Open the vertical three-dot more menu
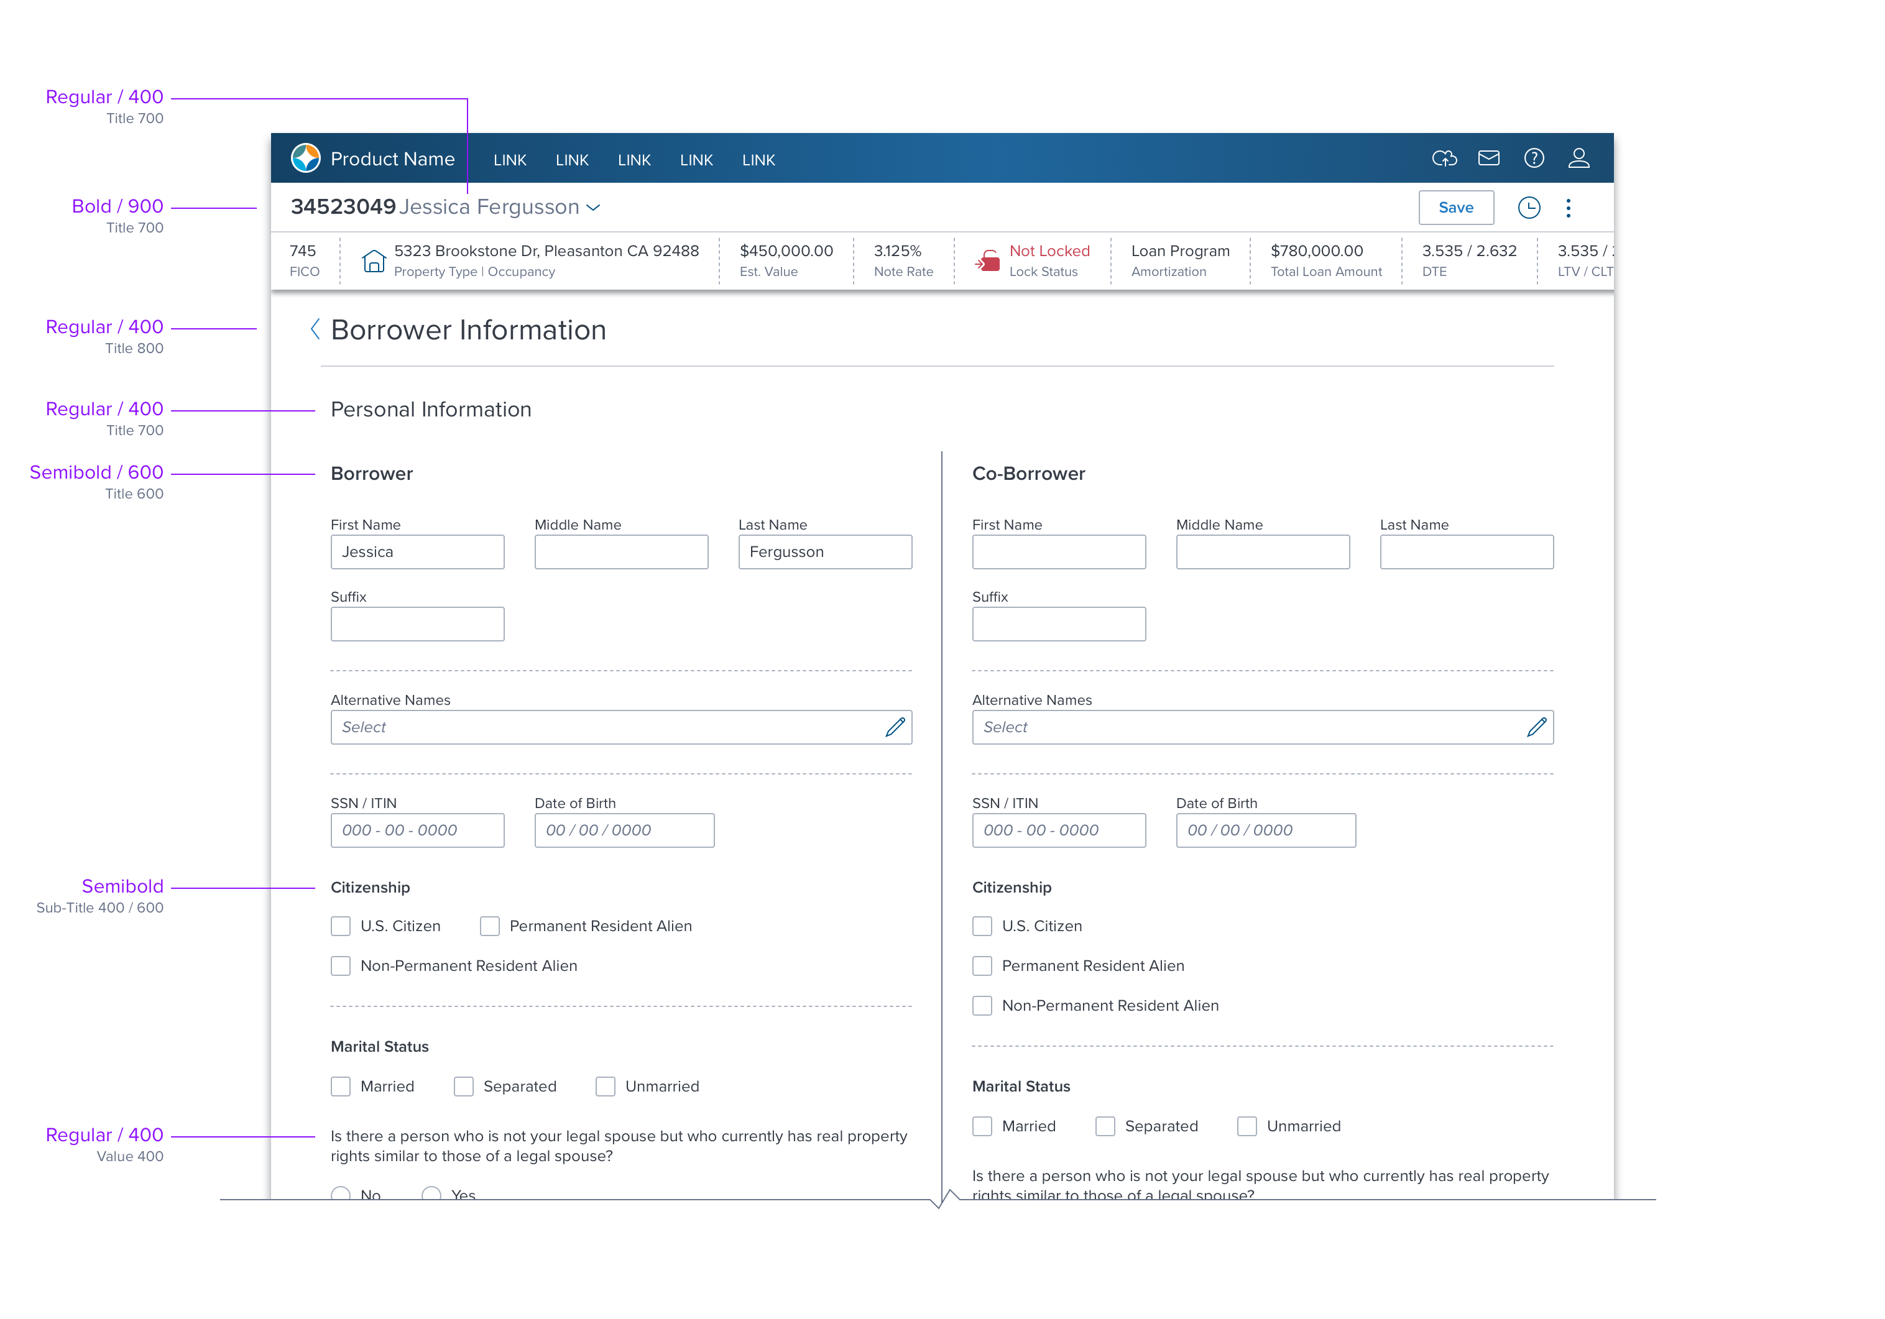The image size is (1885, 1319). pos(1568,208)
